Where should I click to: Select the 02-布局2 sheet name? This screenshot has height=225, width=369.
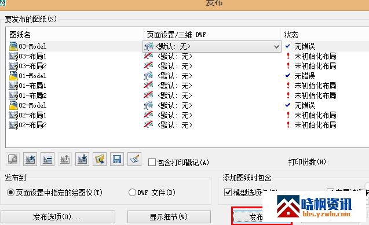pos(32,125)
